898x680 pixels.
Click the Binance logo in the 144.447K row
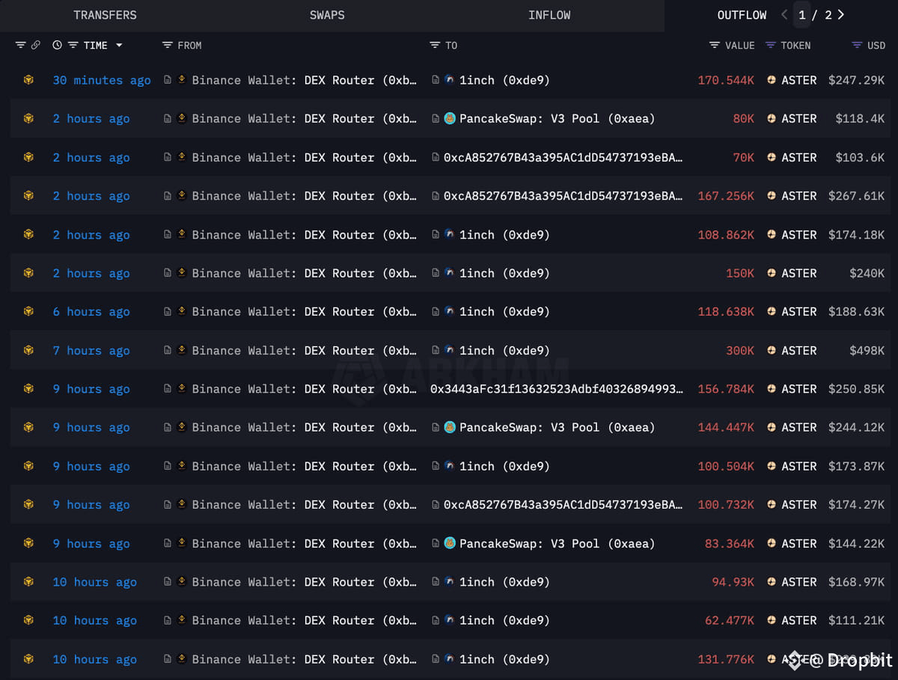(182, 426)
